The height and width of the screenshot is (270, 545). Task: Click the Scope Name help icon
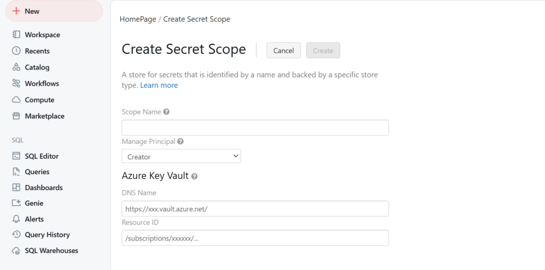pyautogui.click(x=167, y=112)
